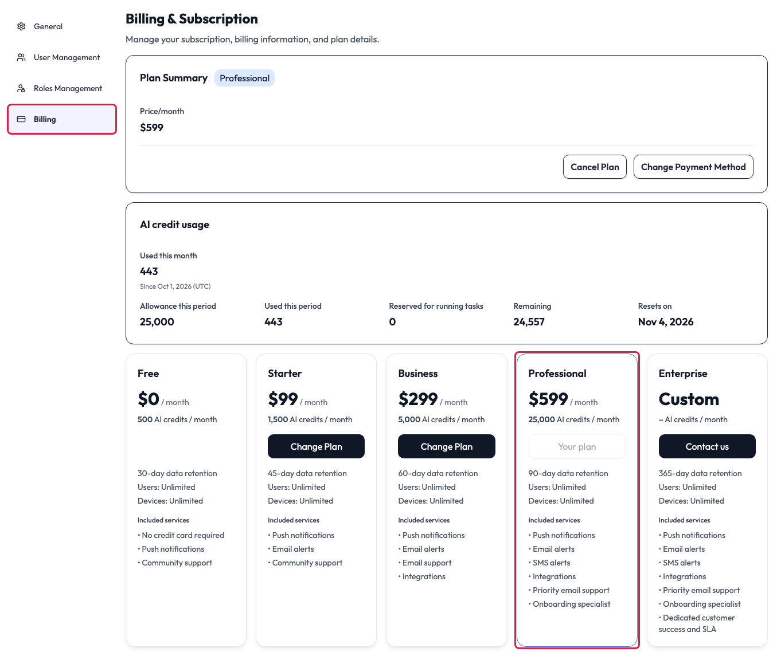Click the Allowance this period value 25,000
Image resolution: width=777 pixels, height=656 pixels.
pos(157,322)
